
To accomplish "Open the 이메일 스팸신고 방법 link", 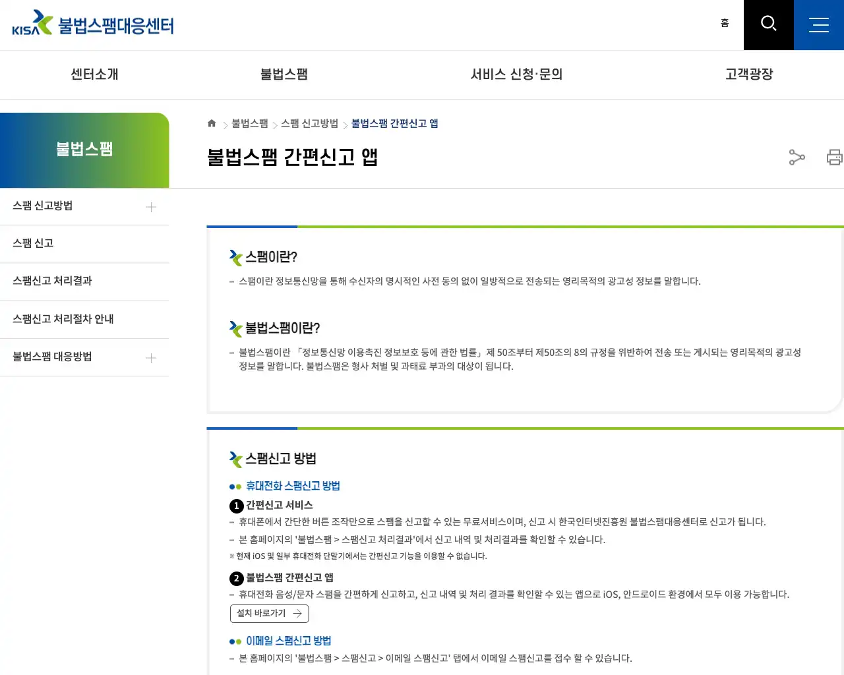I will point(288,640).
